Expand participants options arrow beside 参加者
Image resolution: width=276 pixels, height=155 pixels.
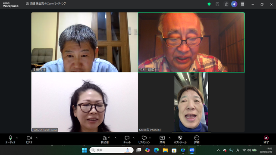116,138
